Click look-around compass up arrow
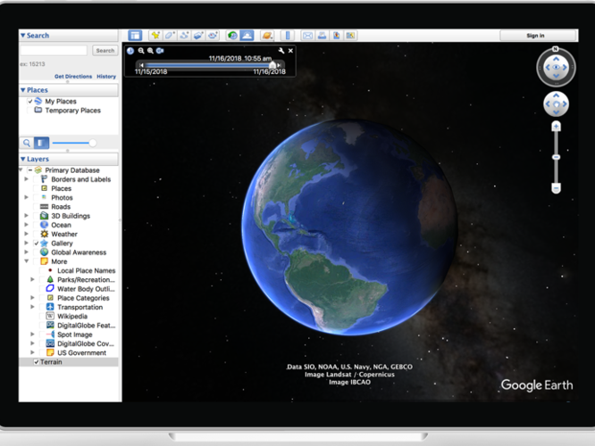 [x=556, y=59]
